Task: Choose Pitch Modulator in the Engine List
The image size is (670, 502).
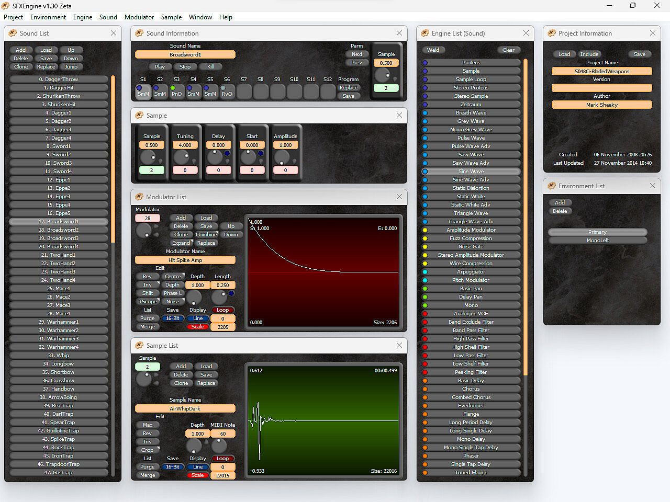Action: click(471, 280)
